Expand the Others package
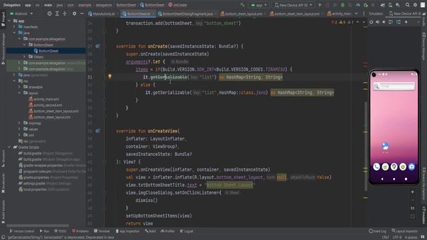Viewport: 427px width, 240px height. tap(24, 57)
